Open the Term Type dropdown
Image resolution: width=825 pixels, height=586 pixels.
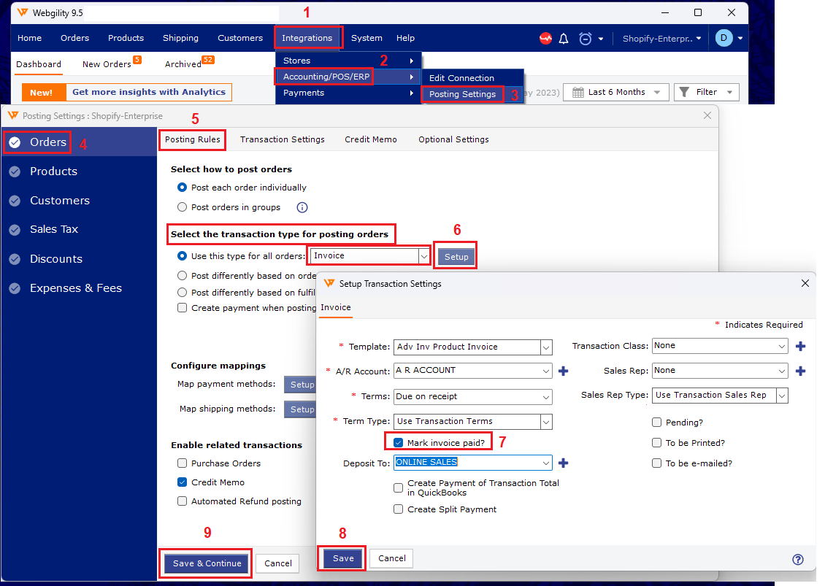[546, 422]
